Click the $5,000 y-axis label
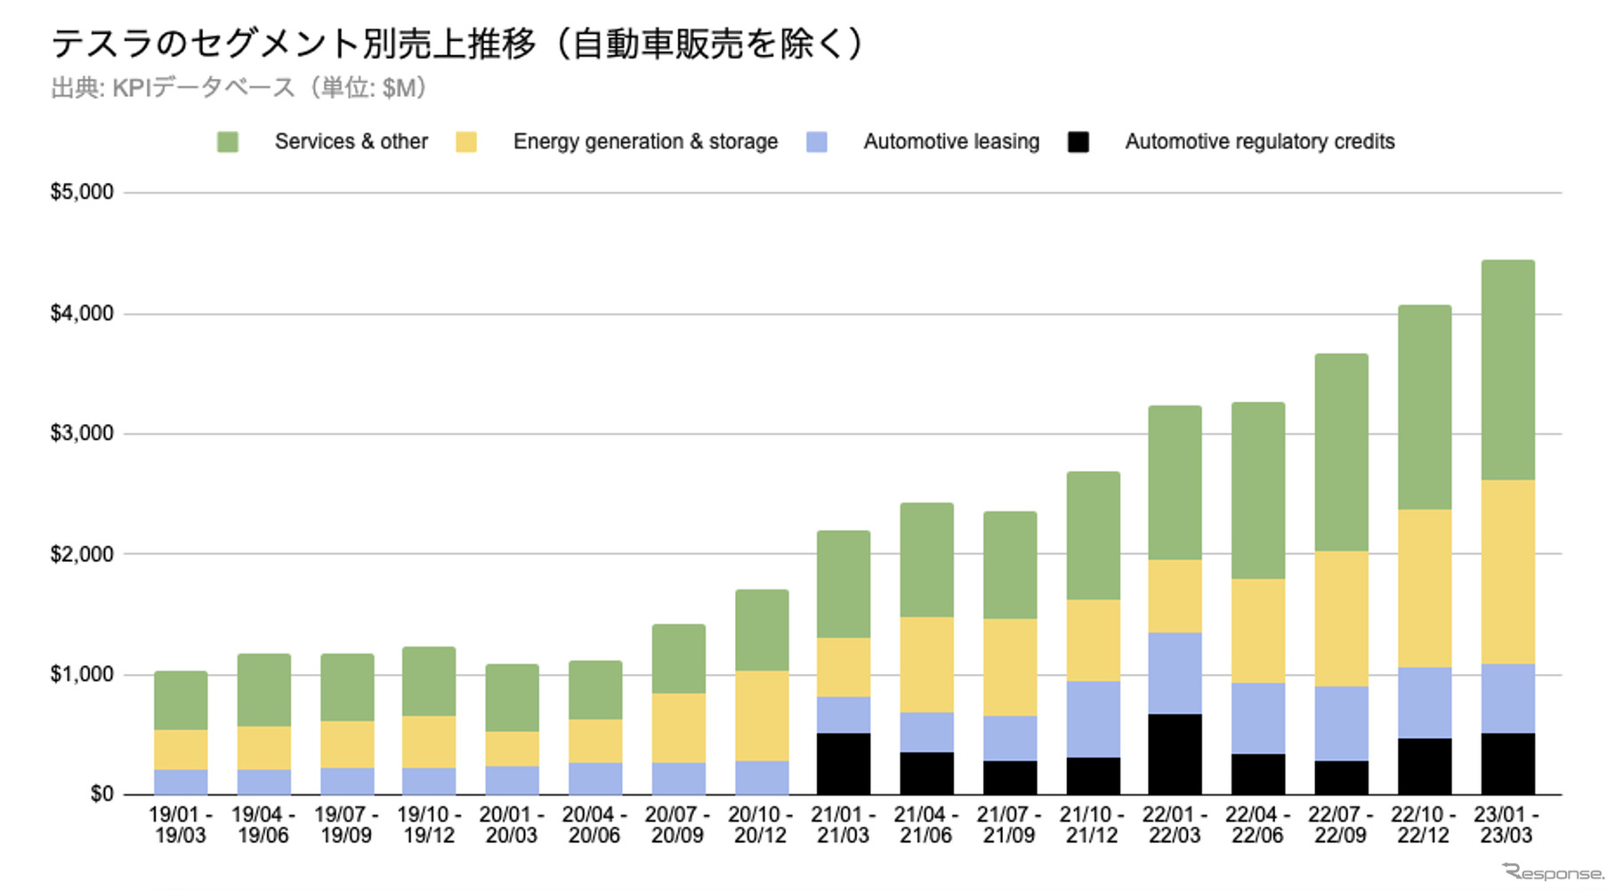1615x891 pixels. [82, 192]
